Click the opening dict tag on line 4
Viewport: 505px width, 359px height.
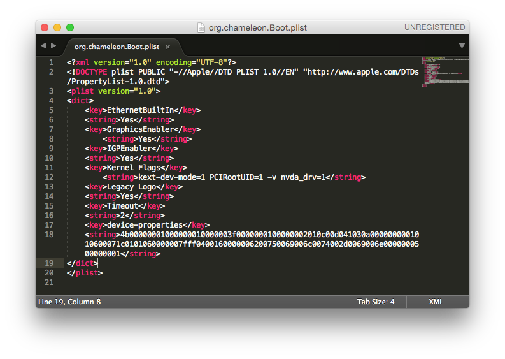click(x=80, y=101)
